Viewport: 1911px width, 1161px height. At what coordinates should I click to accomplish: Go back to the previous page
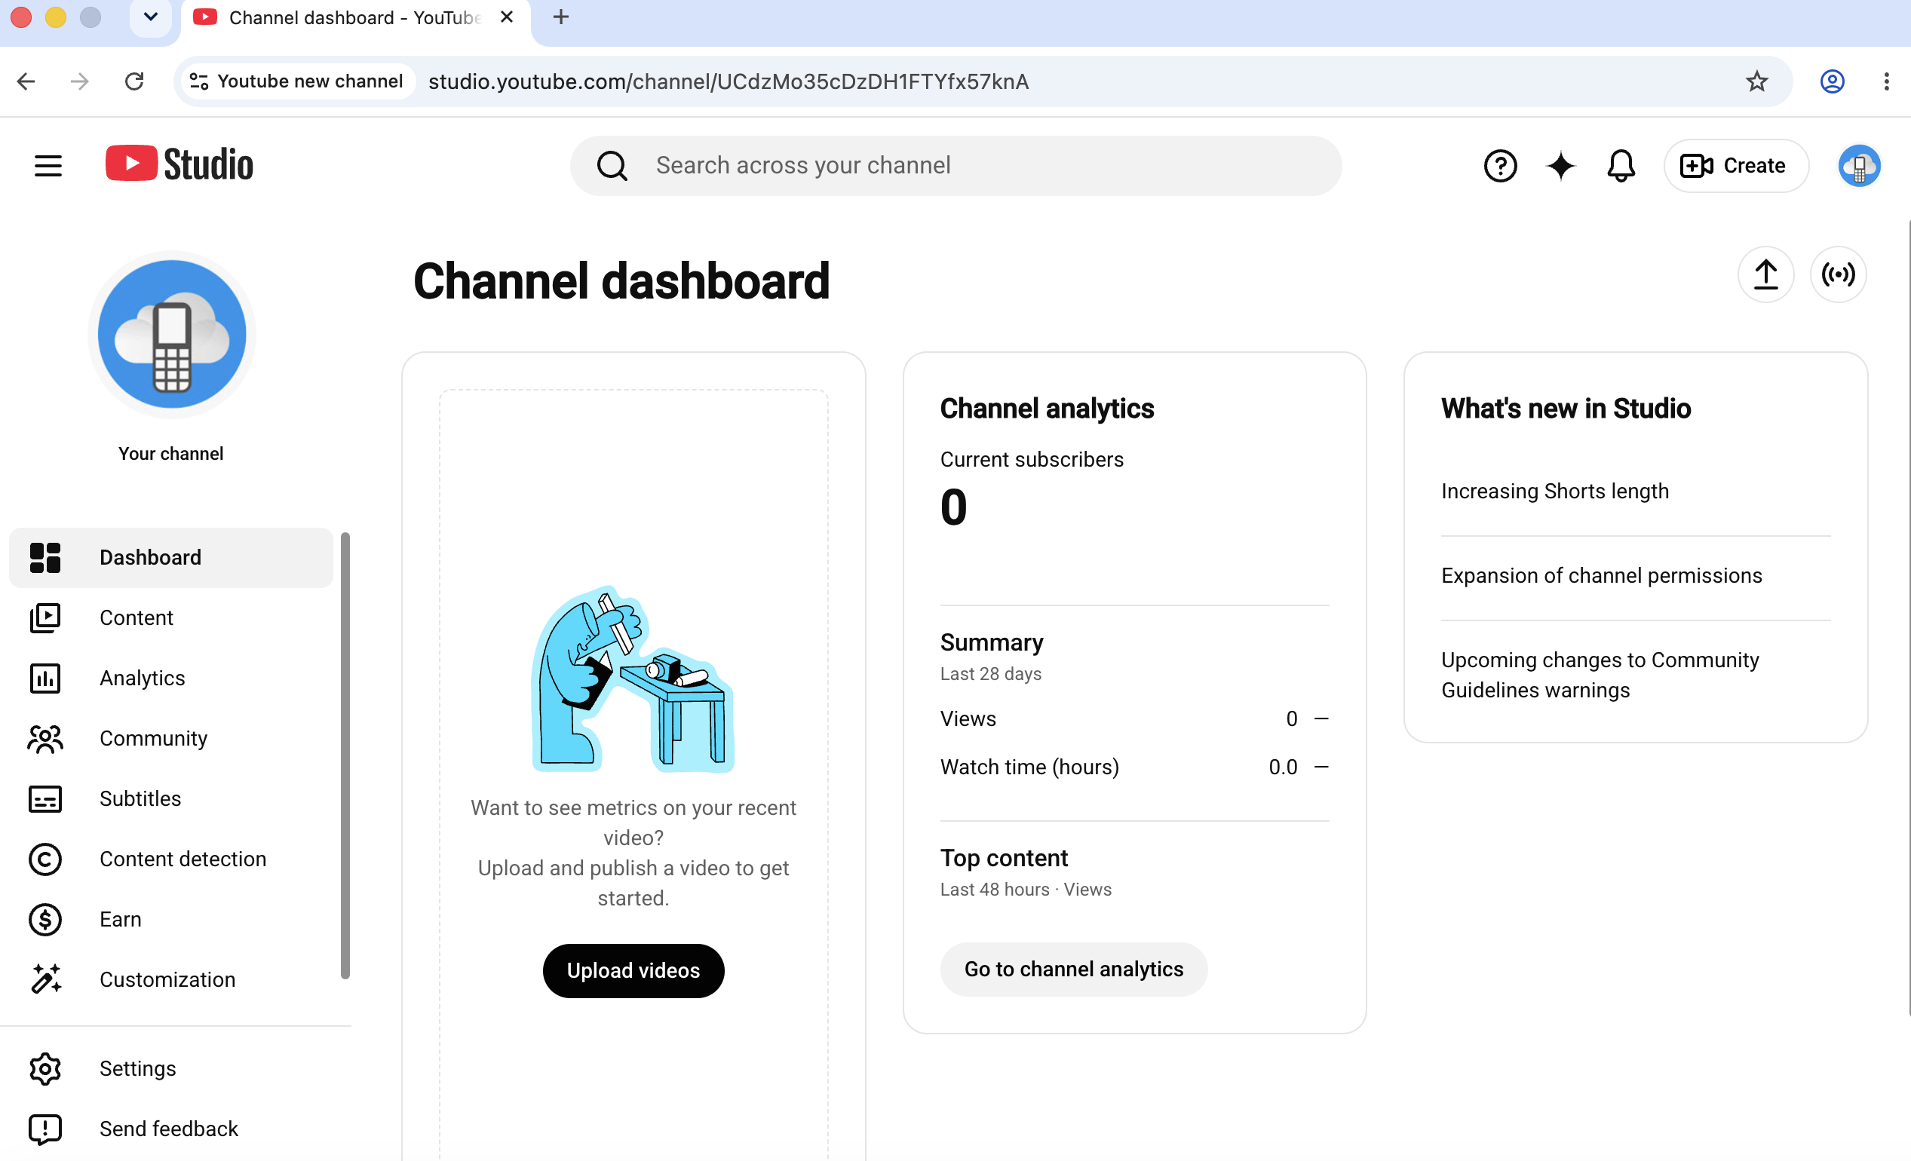(x=26, y=81)
